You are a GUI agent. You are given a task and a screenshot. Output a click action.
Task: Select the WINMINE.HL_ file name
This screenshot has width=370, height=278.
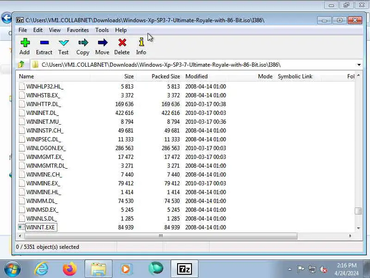coord(43,192)
